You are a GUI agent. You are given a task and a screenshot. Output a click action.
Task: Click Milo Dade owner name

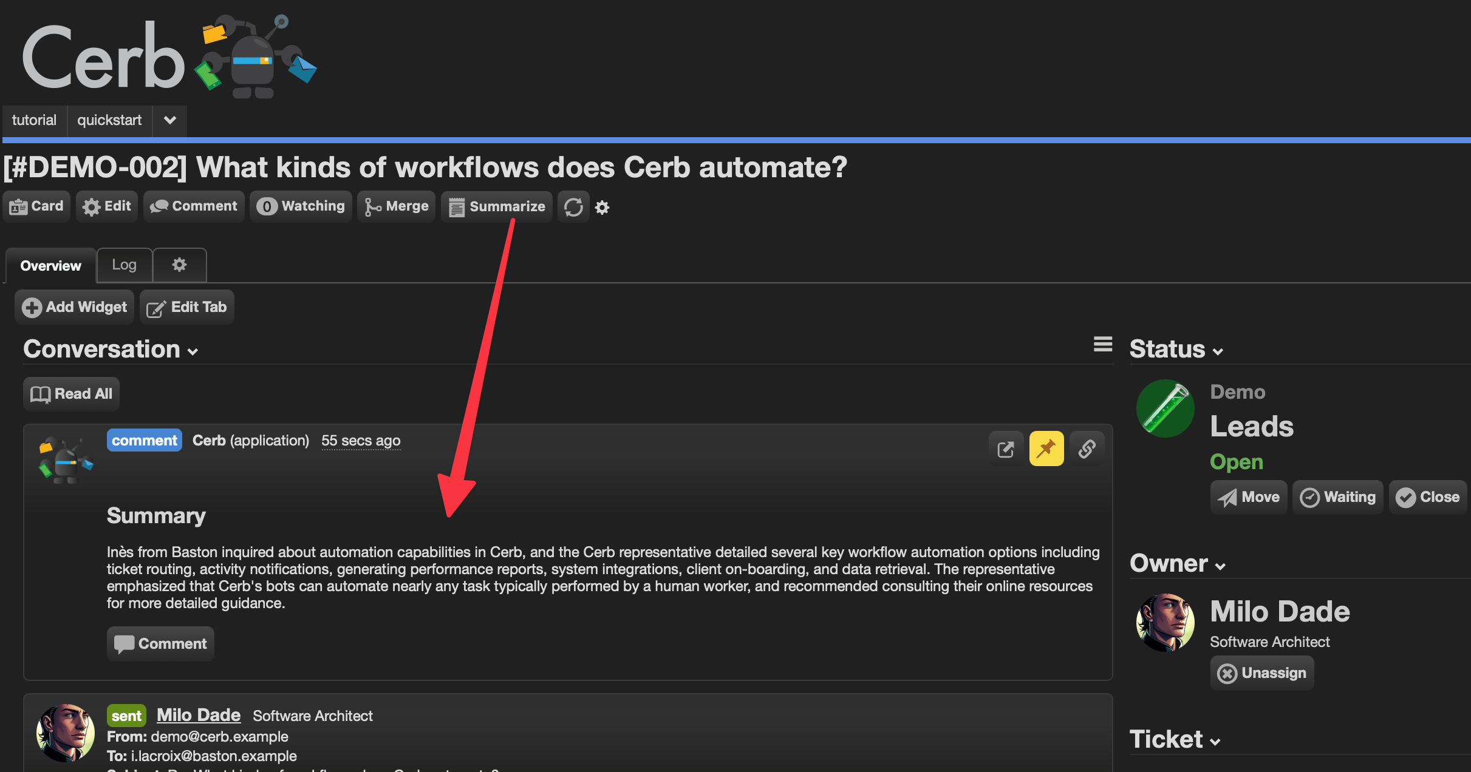(x=1280, y=611)
